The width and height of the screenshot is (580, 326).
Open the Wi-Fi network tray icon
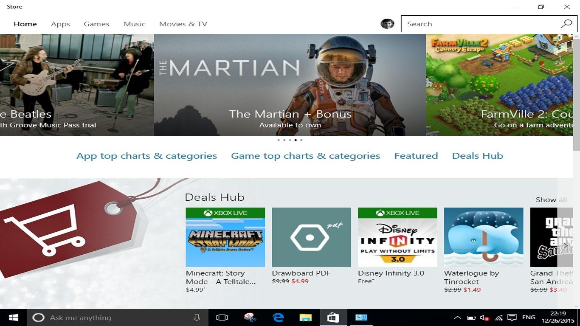tap(499, 318)
